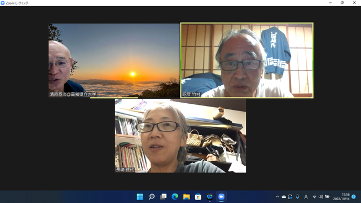Image resolution: width=361 pixels, height=203 pixels.
Task: Open taskbar Search
Action: pos(152,197)
